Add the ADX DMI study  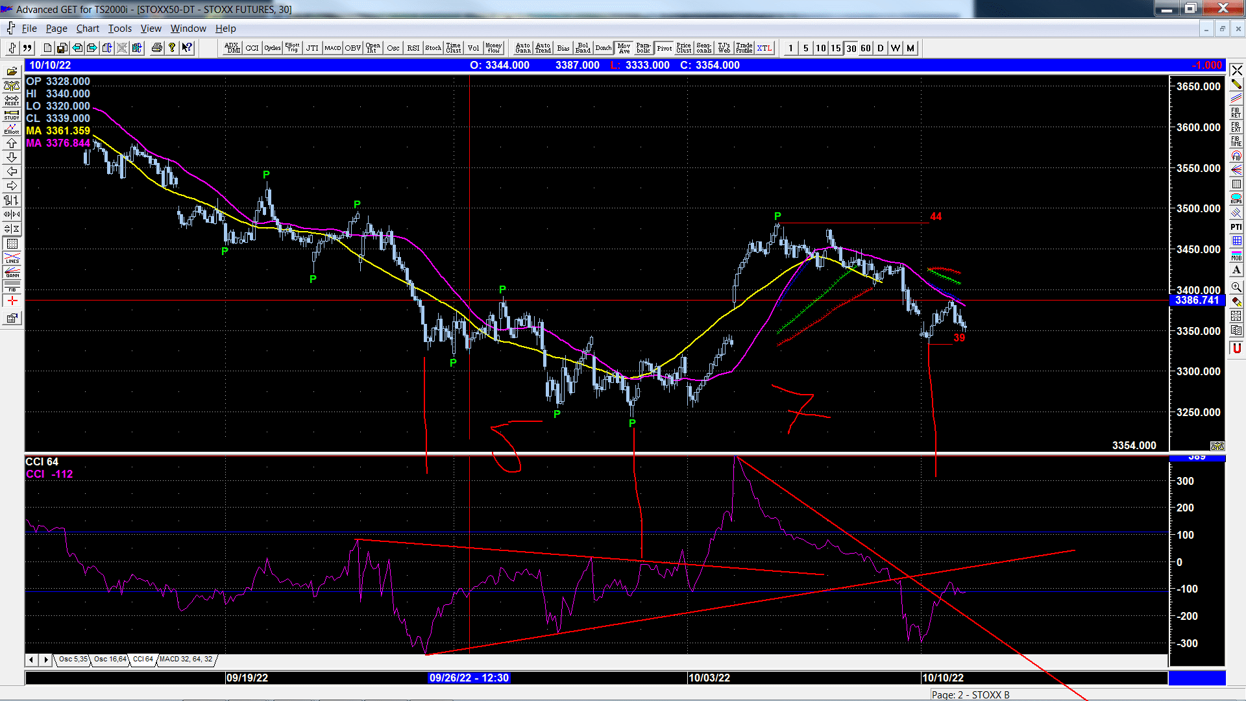pos(232,48)
